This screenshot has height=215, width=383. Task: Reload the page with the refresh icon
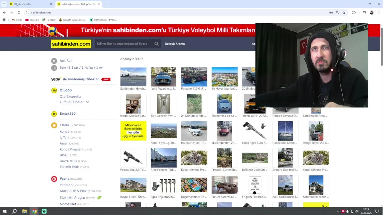pos(19,13)
